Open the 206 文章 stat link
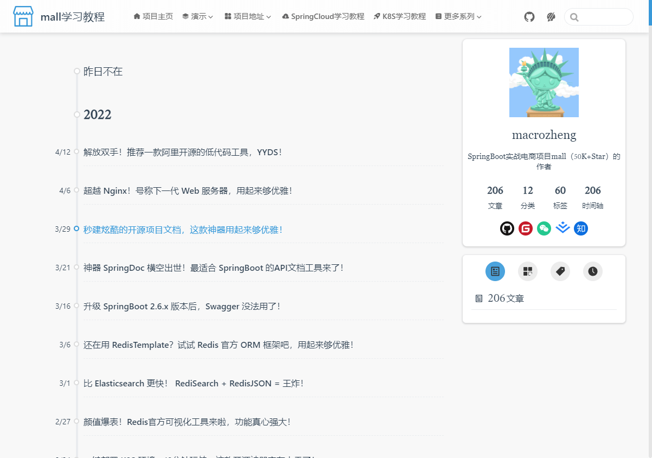The width and height of the screenshot is (652, 458). (495, 197)
